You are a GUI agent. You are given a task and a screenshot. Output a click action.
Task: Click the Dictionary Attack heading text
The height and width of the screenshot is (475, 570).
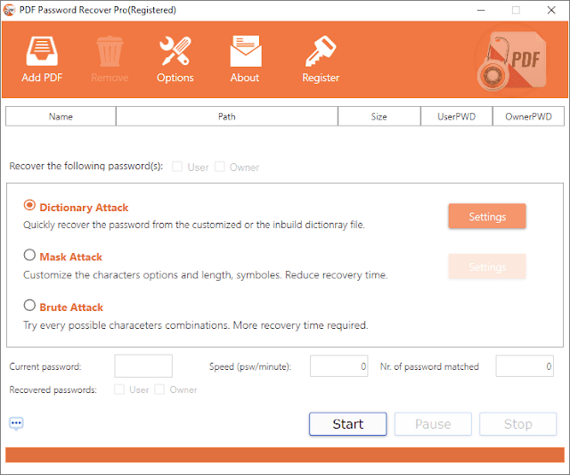point(84,208)
